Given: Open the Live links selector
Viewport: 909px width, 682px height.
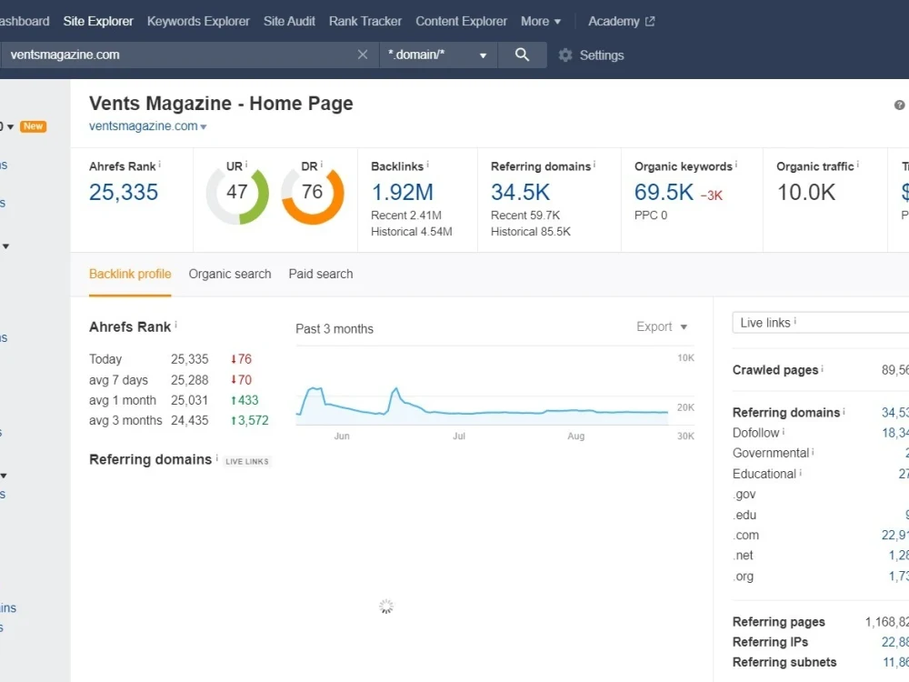Looking at the screenshot, I should point(820,323).
